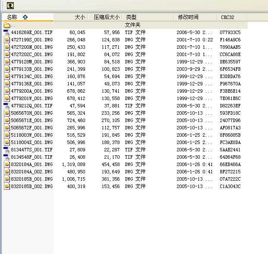The height and width of the screenshot is (254, 268).
Task: Select file 4779200A_001.DWG
Action: coord(32,91)
